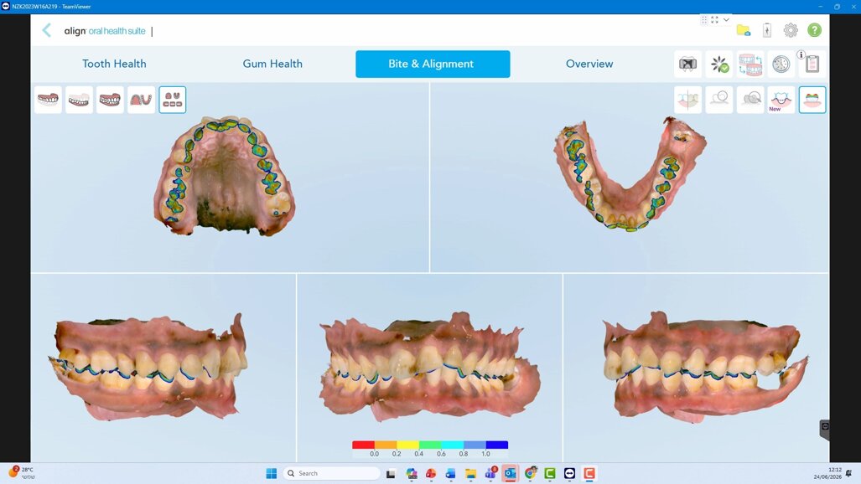Click the align oral health suite logo
Viewport: 861px width, 484px height.
105,31
